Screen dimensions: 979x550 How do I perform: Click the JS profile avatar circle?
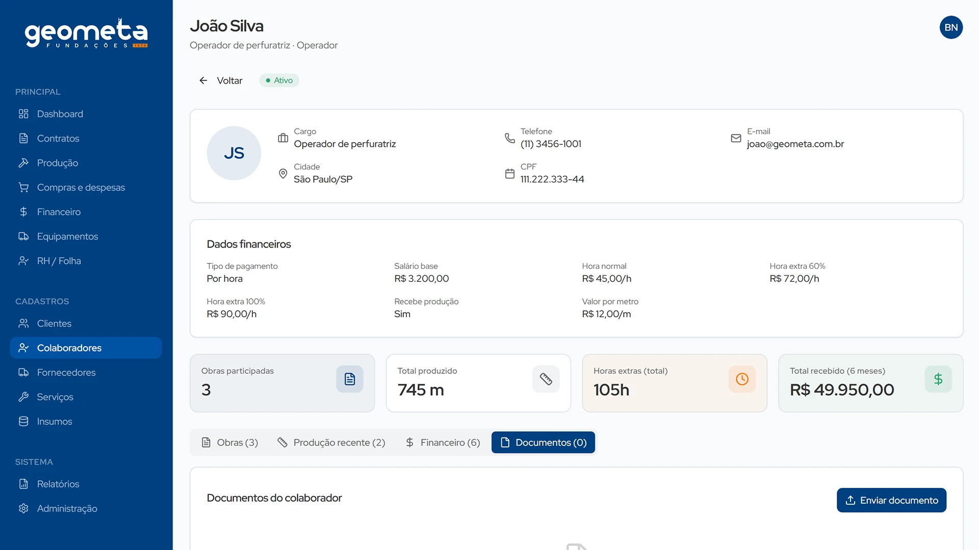pyautogui.click(x=234, y=153)
